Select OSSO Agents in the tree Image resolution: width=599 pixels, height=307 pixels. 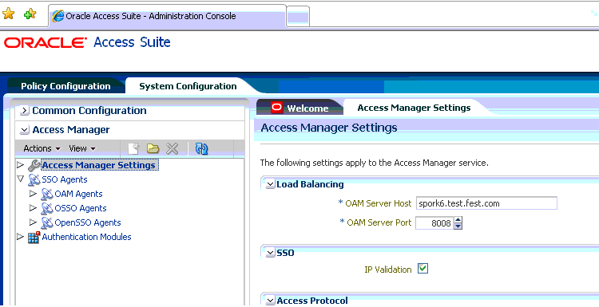[81, 208]
